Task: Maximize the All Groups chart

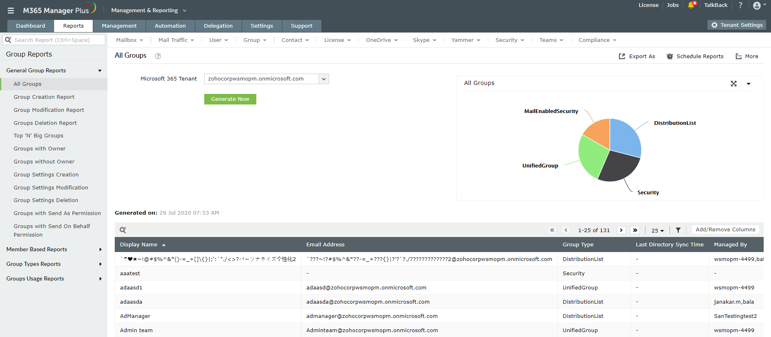Action: (734, 83)
